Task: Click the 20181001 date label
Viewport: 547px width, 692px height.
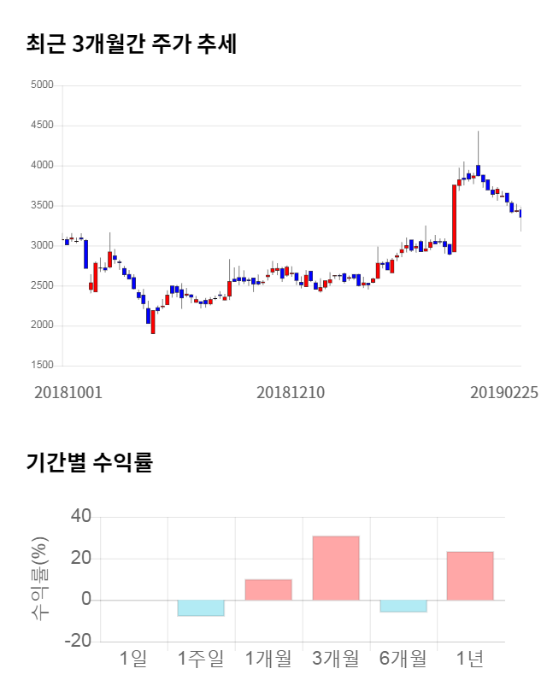Action: 68,392
